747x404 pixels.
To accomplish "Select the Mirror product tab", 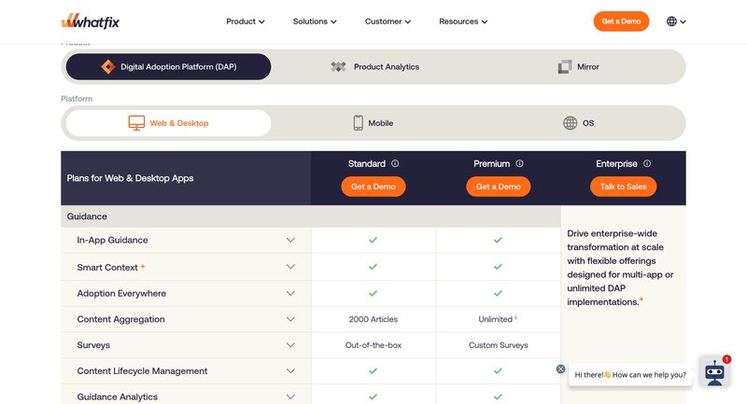I will pos(578,67).
